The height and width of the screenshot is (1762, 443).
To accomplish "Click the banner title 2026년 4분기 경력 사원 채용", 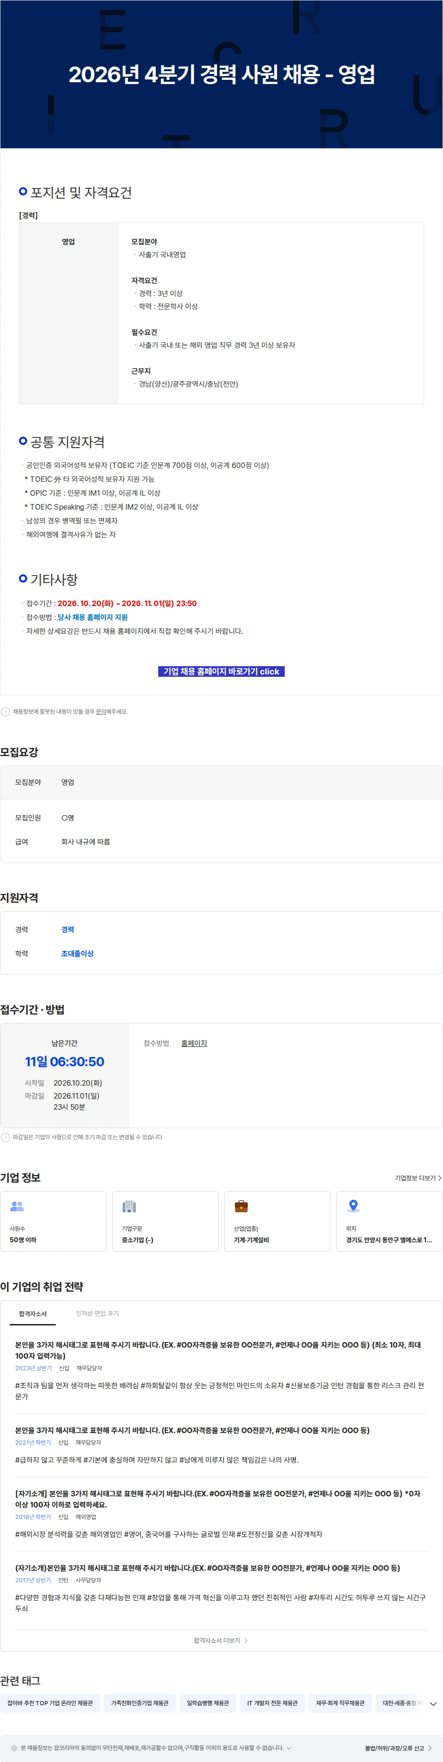I will (221, 74).
